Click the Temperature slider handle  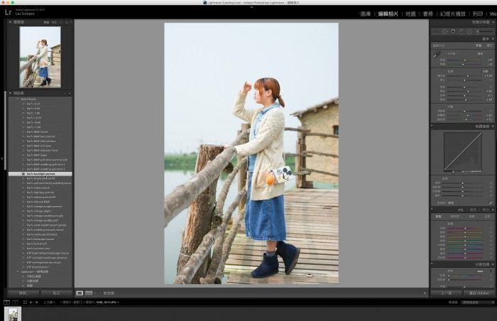pos(465,60)
